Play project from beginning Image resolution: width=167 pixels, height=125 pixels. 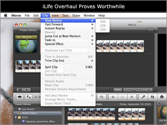(x=27, y=90)
